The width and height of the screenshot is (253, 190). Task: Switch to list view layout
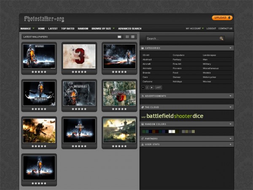133,37
